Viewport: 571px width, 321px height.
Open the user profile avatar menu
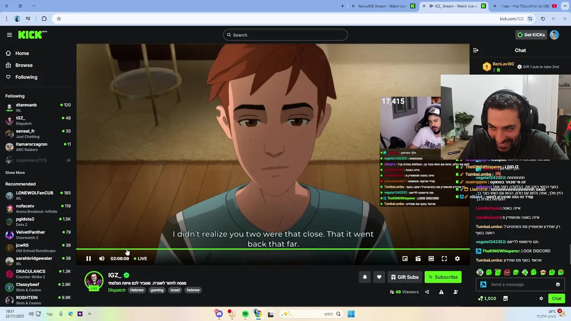coord(554,35)
